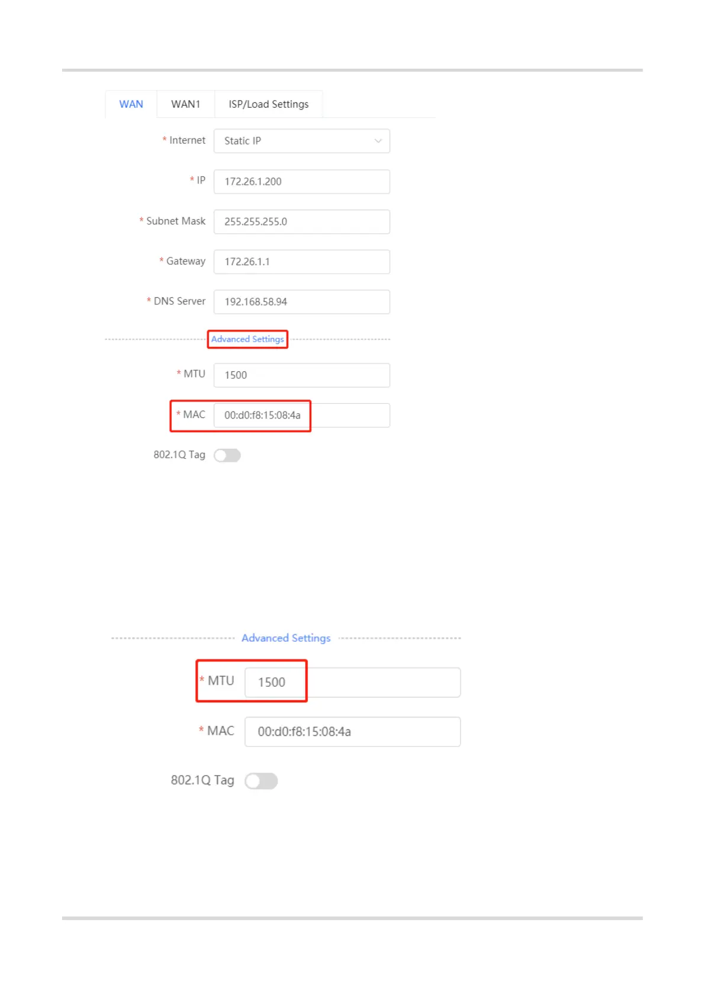The image size is (705, 997).
Task: Click the upper MAC address field
Action: point(302,415)
